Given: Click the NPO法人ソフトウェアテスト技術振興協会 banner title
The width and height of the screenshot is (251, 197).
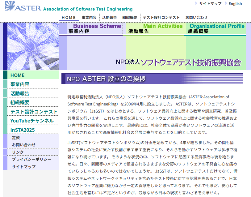Looking at the screenshot, I should [x=178, y=62].
